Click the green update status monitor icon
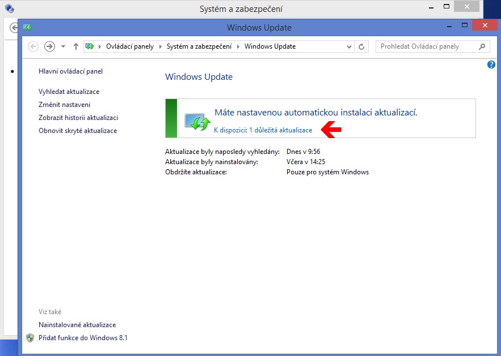This screenshot has width=501, height=356. 197,121
